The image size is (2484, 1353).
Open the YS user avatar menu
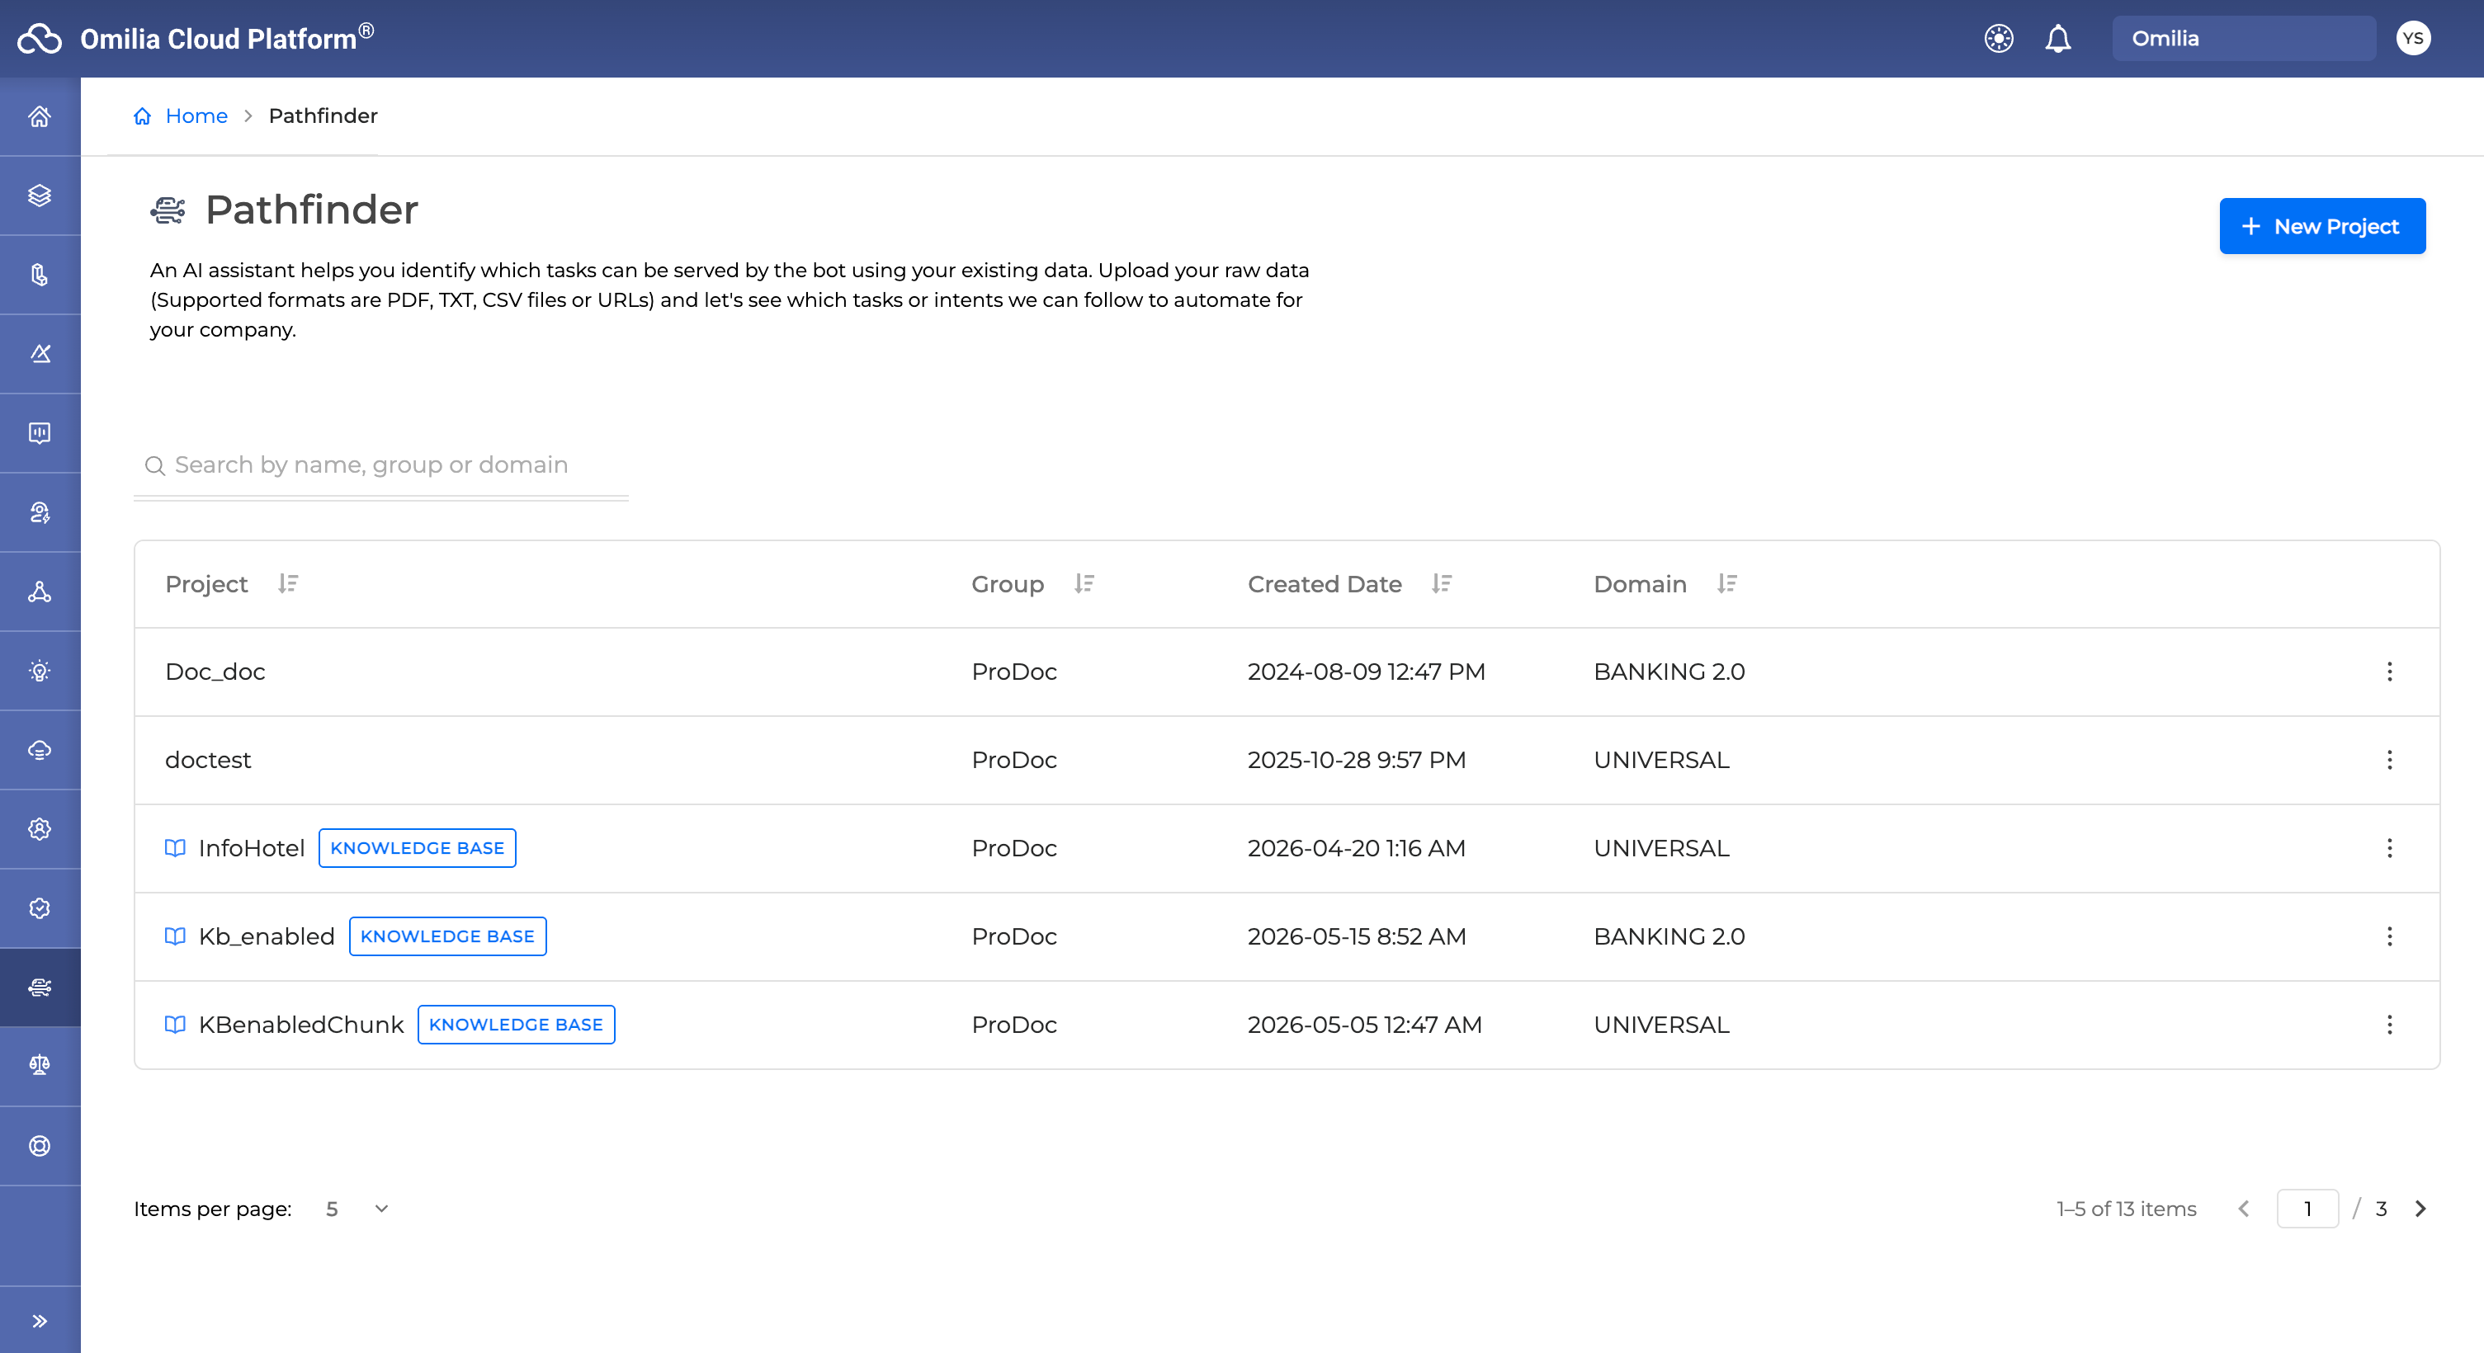2413,39
